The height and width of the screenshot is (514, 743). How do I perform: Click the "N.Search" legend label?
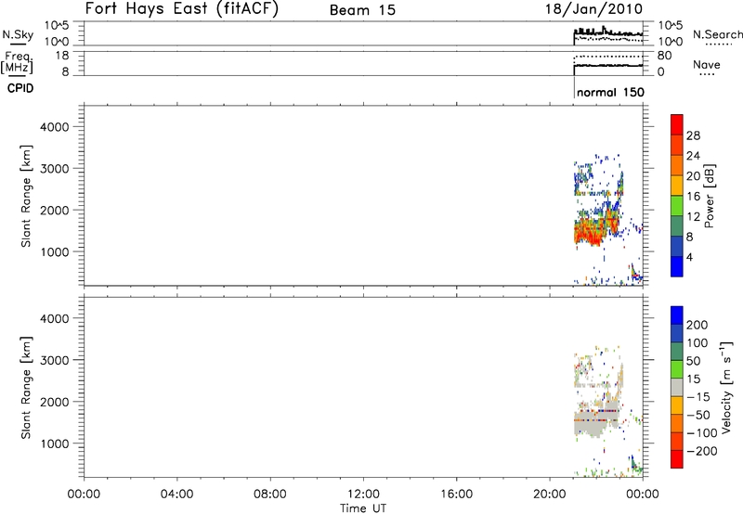717,34
